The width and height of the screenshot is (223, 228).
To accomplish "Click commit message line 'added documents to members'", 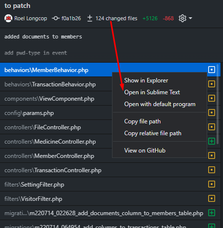I will pos(43,37).
